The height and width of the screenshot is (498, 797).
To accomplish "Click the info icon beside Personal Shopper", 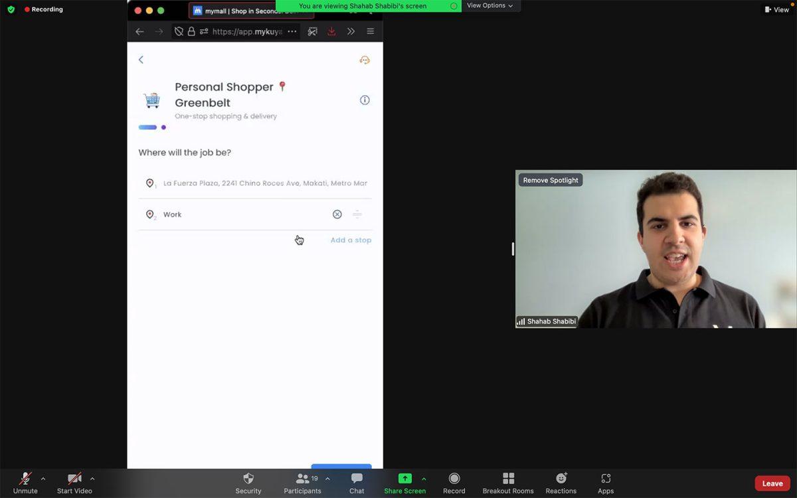I will coord(365,100).
